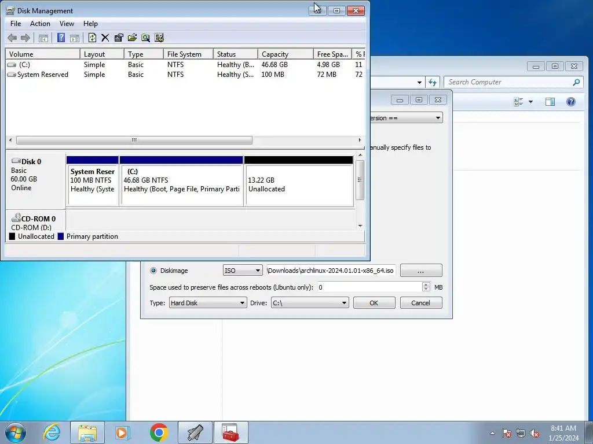The image size is (593, 444).
Task: Open the View menu
Action: click(x=67, y=23)
